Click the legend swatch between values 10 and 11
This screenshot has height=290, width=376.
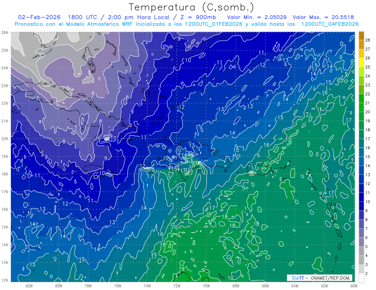[361, 197]
